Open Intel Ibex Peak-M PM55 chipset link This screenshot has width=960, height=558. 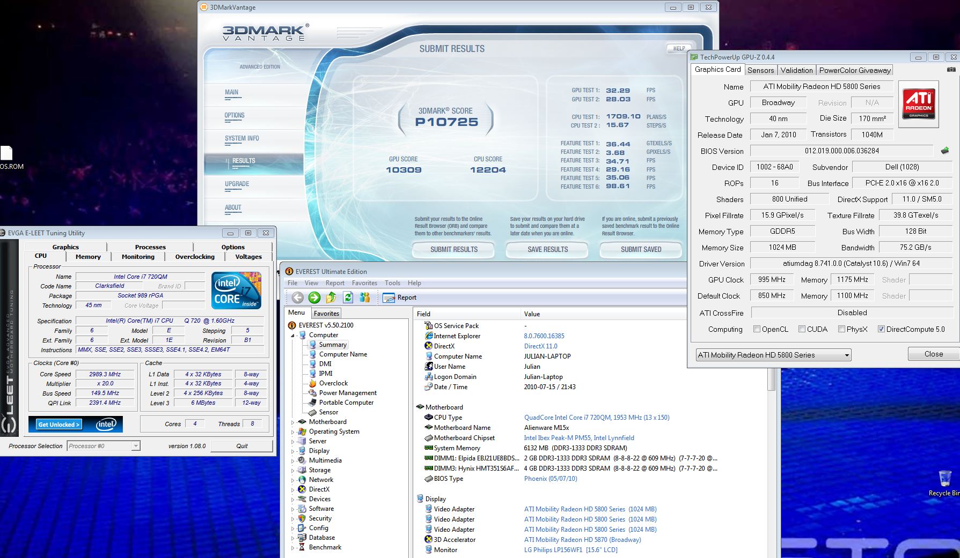click(579, 438)
